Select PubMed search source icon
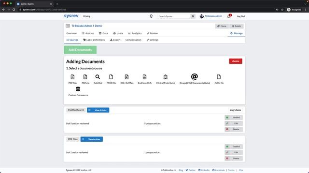 (98, 77)
